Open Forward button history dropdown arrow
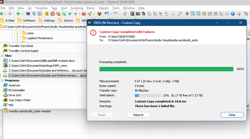This screenshot has height=139, width=250. [x=14, y=14]
